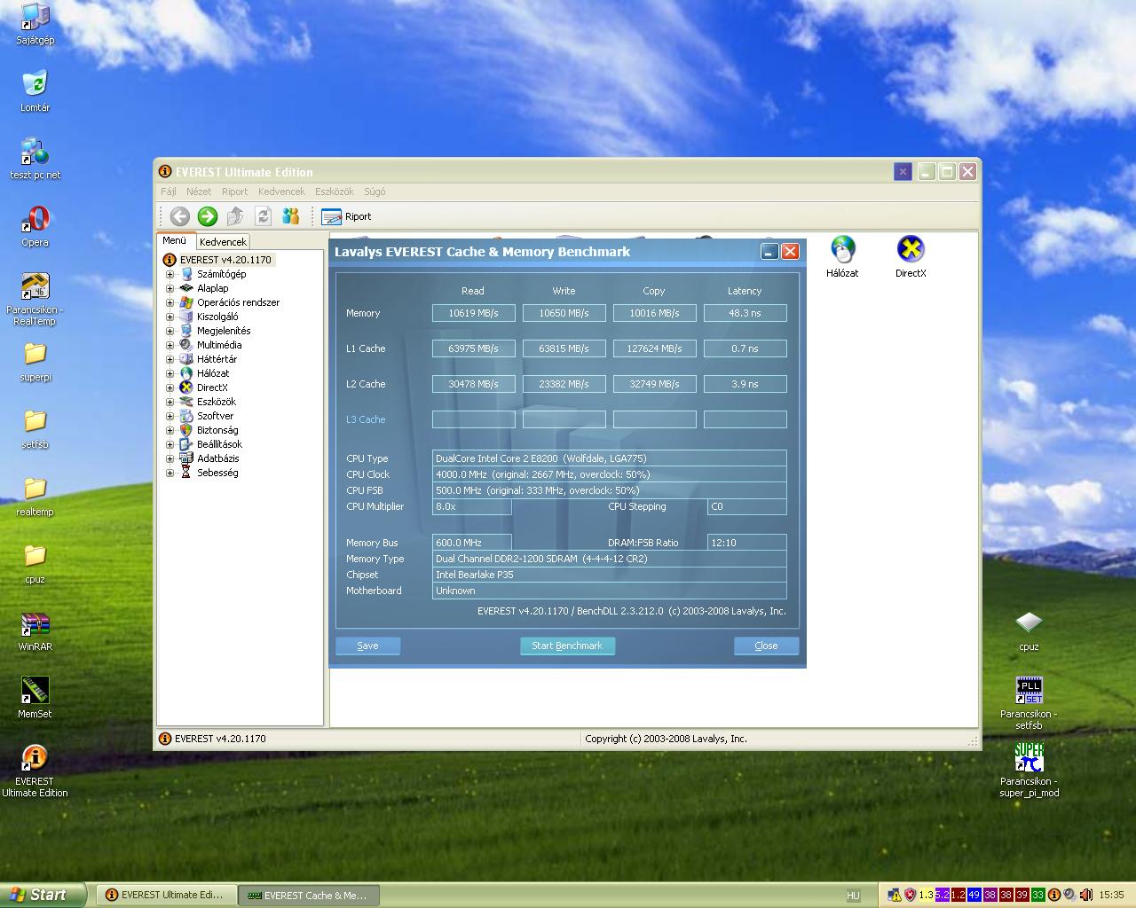Viewport: 1136px width, 908px height.
Task: Click the Close button in benchmark dialog
Action: 766,646
